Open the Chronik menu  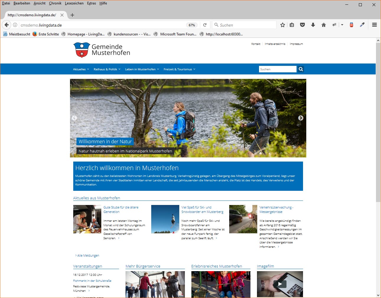coord(55,3)
